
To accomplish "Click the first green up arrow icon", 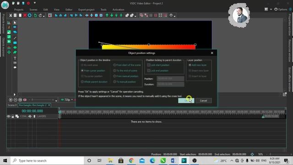I will [x=107, y=15].
